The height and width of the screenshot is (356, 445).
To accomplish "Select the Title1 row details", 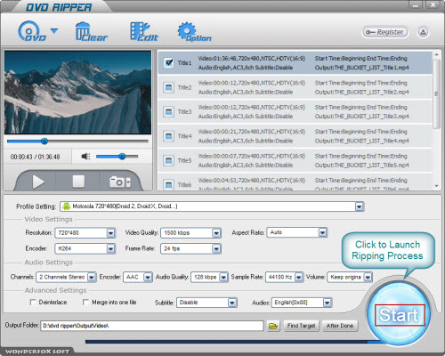I will [295, 63].
